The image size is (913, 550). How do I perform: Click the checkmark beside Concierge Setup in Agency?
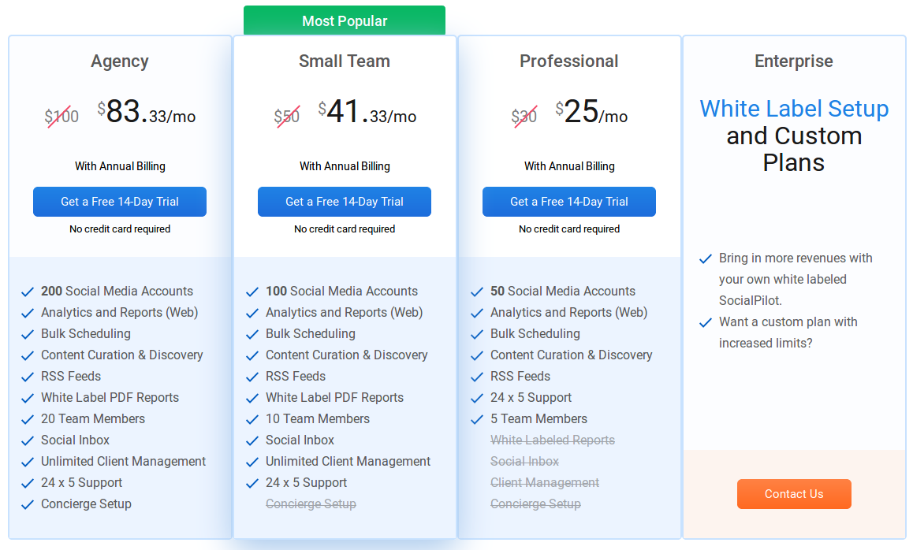click(28, 504)
